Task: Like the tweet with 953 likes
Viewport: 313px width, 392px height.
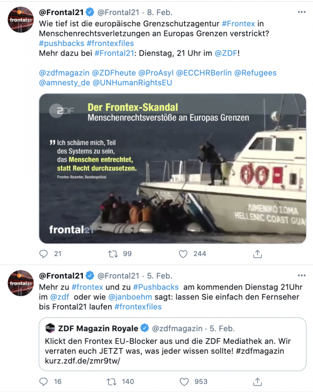Action: pyautogui.click(x=185, y=381)
